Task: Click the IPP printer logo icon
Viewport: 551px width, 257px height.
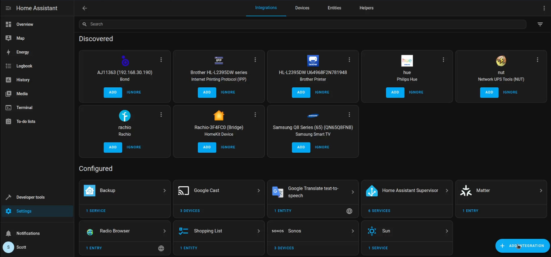Action: (219, 61)
